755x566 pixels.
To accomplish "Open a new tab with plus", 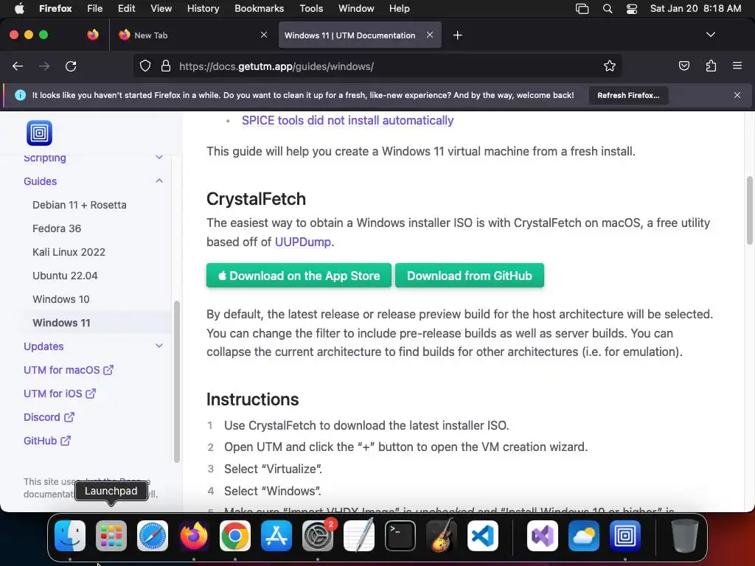I will point(457,35).
